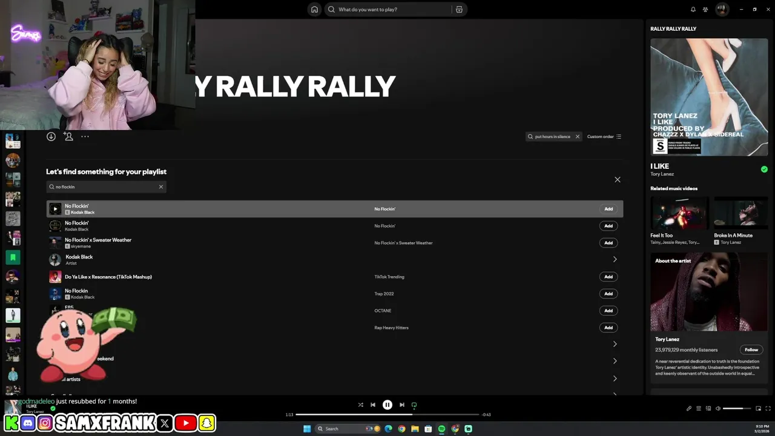Open the Tory Lanez About the artist image
The width and height of the screenshot is (775, 436).
tap(709, 291)
